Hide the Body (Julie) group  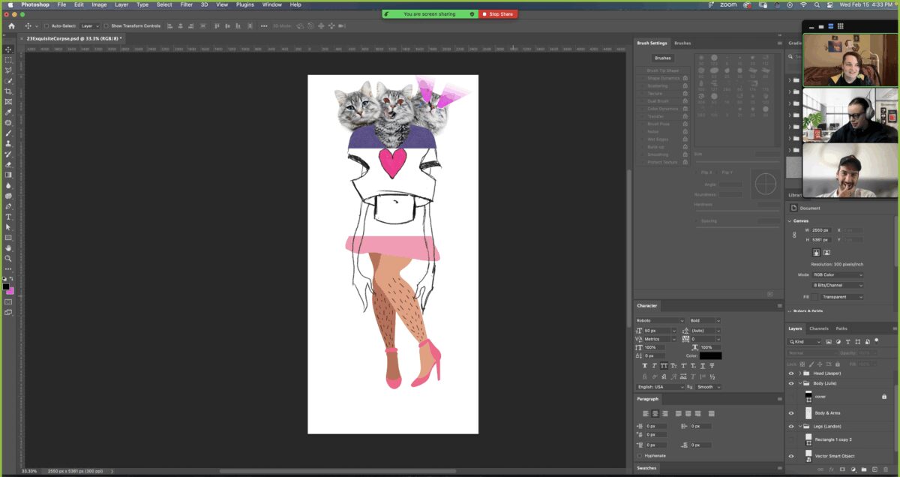click(x=790, y=382)
